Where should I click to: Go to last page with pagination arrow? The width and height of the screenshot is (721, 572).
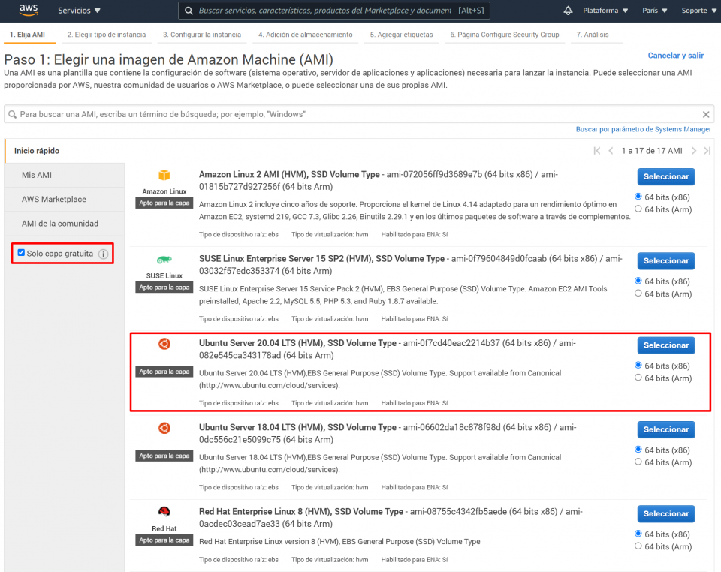click(707, 150)
